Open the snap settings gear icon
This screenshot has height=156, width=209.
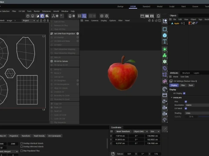(x=74, y=16)
